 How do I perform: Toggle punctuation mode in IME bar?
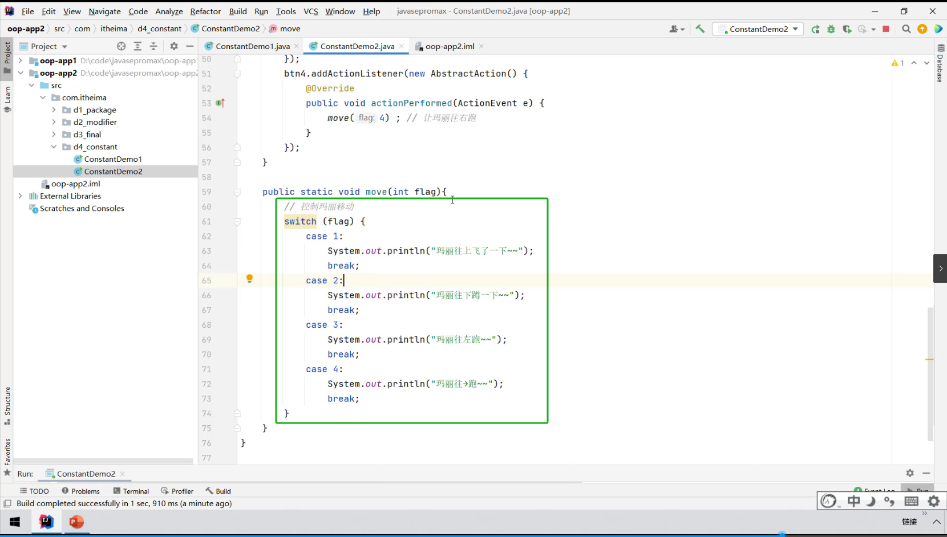click(x=890, y=501)
